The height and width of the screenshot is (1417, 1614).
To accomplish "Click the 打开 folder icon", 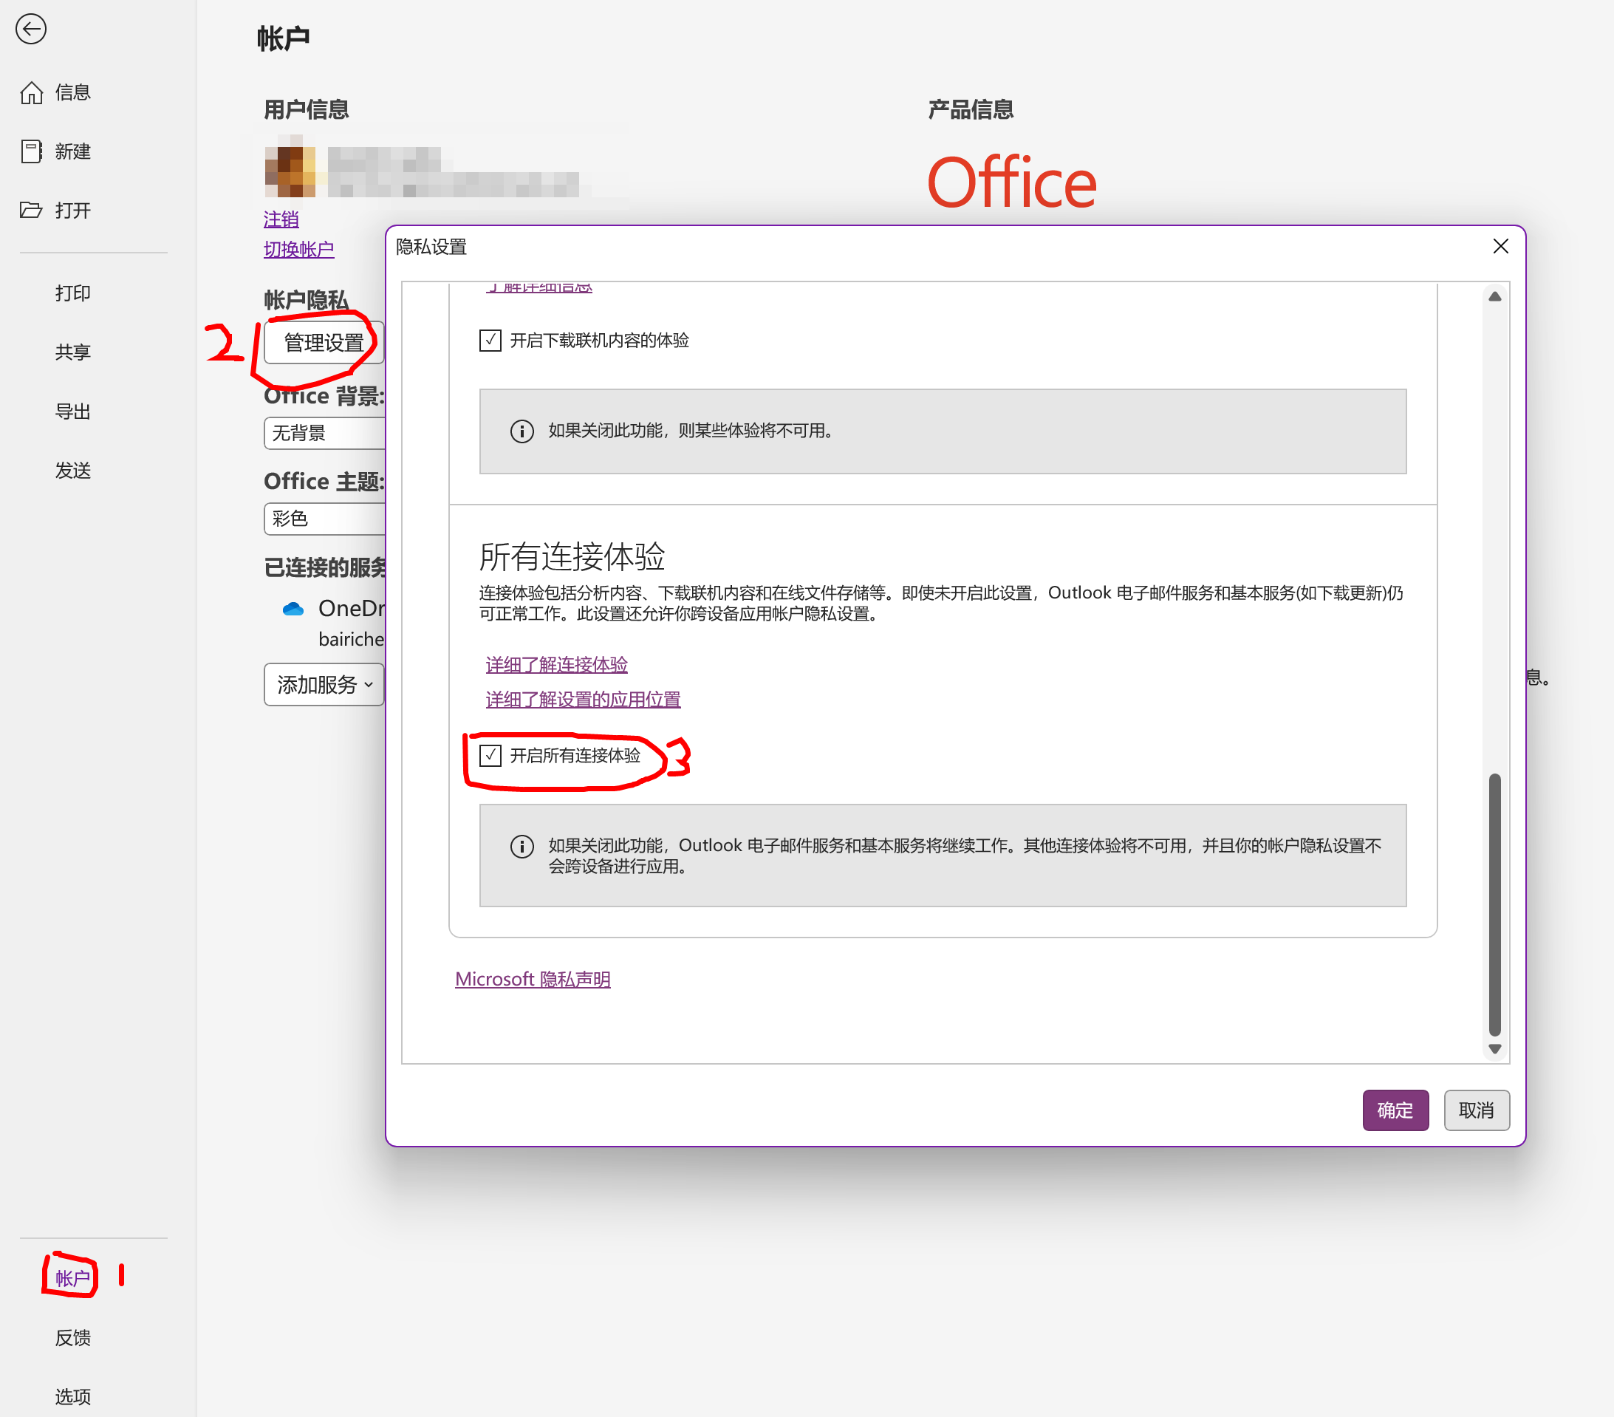I will click(x=32, y=210).
